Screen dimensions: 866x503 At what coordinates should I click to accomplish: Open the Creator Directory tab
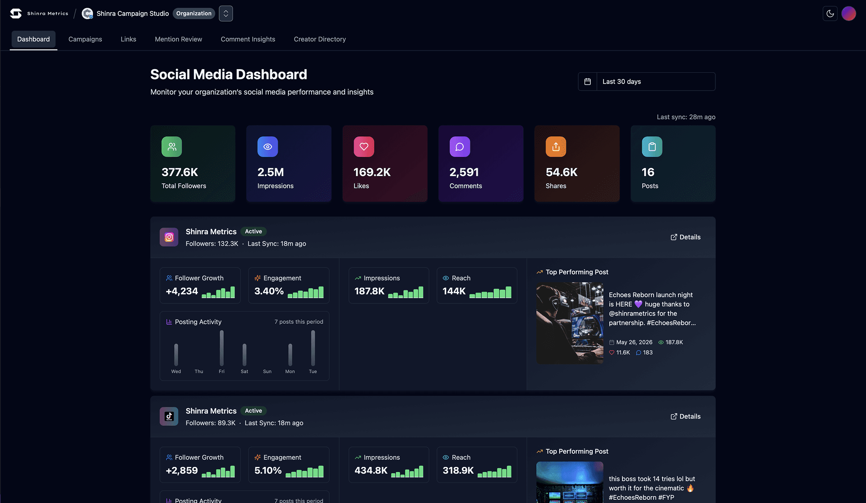click(320, 39)
